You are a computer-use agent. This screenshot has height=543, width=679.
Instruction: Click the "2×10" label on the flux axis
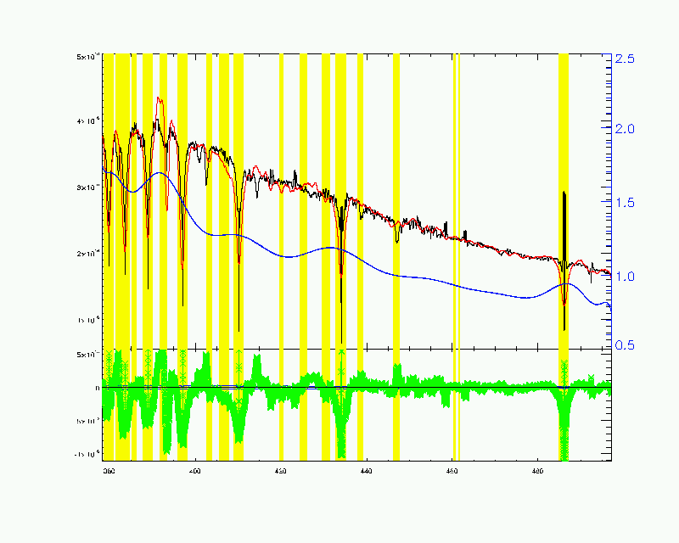click(88, 254)
